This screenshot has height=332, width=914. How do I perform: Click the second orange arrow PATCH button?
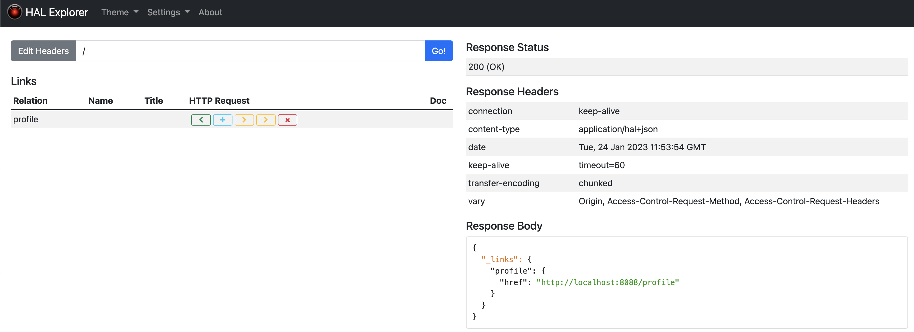266,120
